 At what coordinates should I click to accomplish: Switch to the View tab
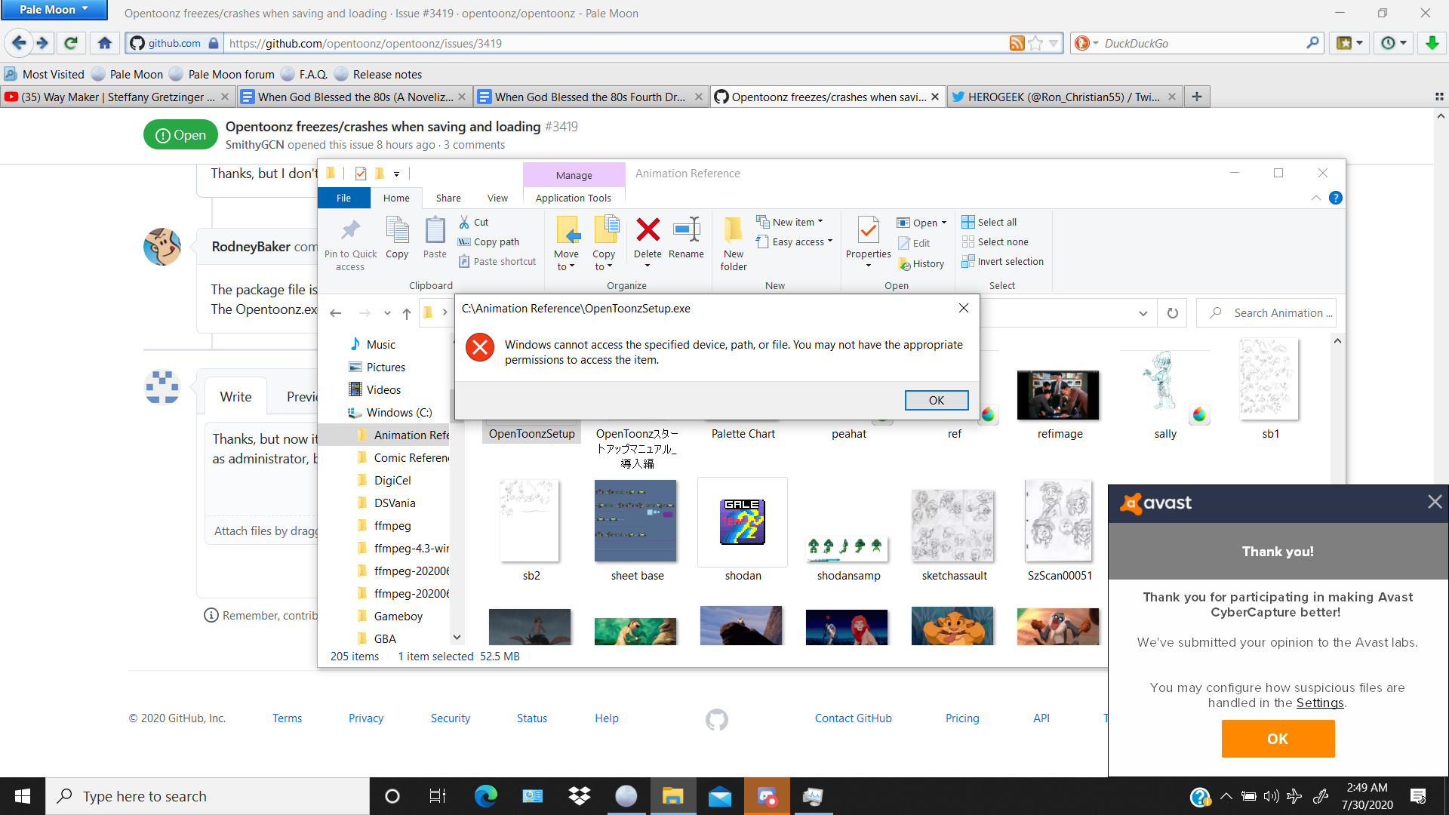click(497, 198)
